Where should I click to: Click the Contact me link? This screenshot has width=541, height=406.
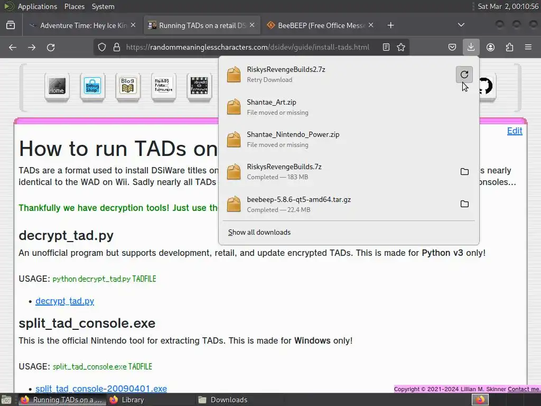[524, 389]
